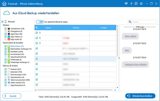Viewport: 160px width, 101px height.
Task: Click the Anrufverlauf phone icon
Action: tap(9, 54)
